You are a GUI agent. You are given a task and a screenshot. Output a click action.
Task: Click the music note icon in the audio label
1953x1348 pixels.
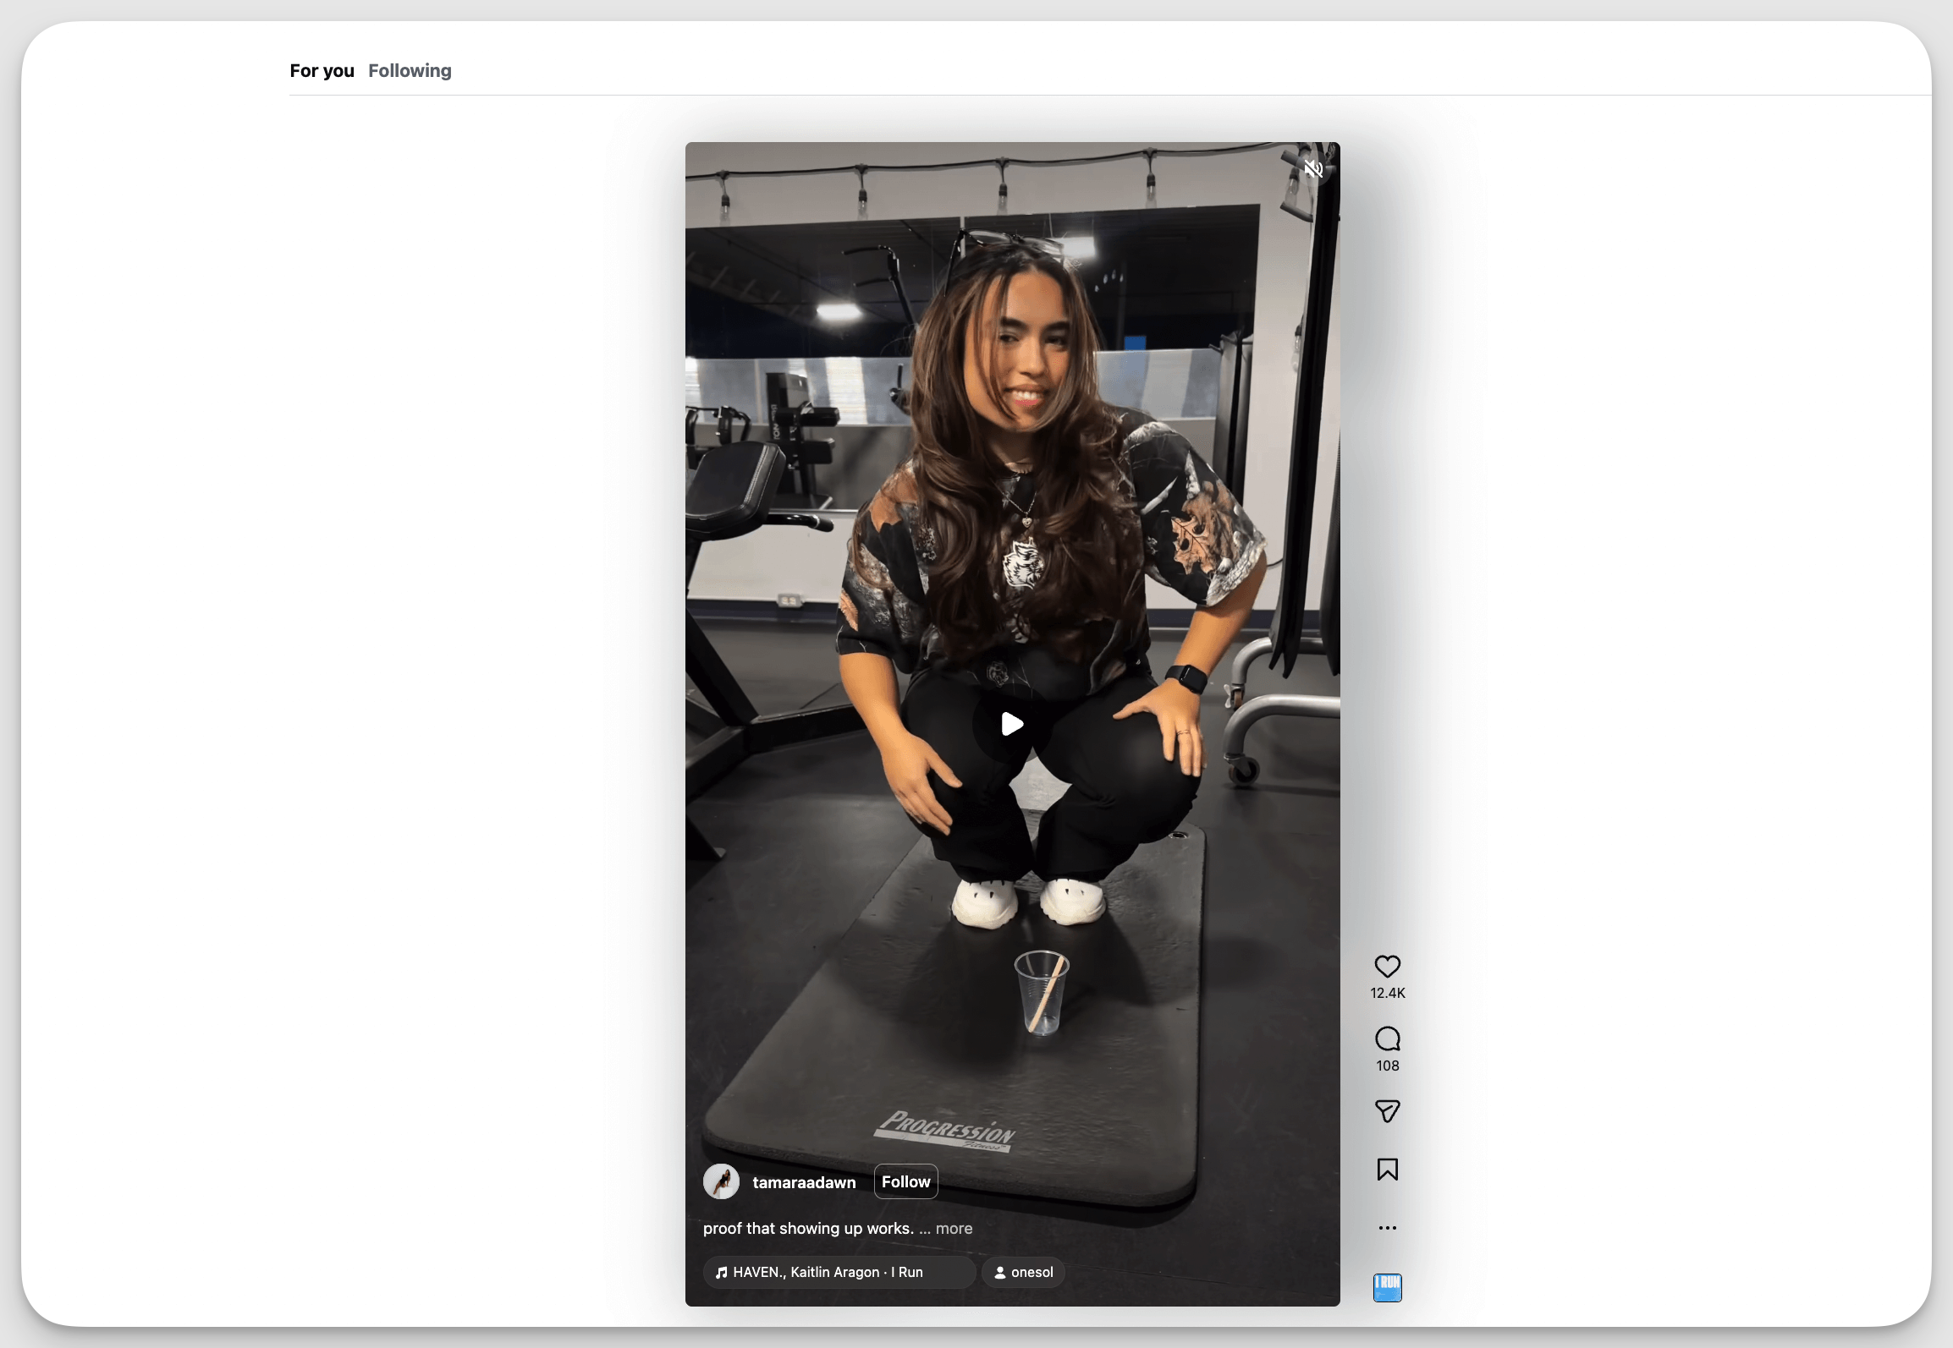point(722,1272)
